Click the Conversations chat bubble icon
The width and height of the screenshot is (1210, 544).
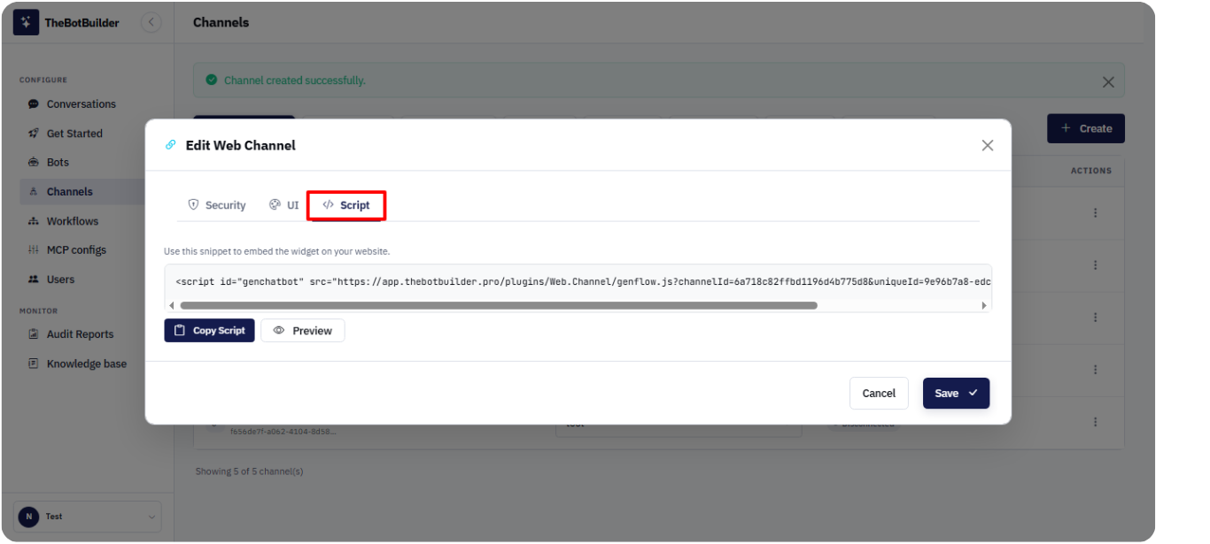[34, 104]
